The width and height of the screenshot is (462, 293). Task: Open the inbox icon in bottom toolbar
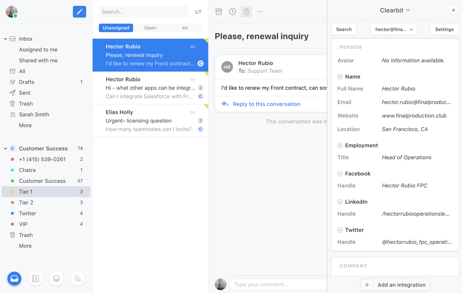[x=14, y=279]
